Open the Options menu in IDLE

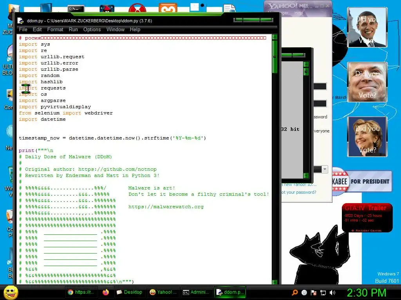tap(92, 30)
